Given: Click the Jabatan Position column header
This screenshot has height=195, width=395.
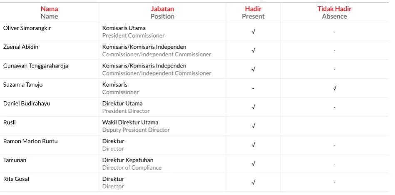Looking at the screenshot, I should click(x=162, y=12).
